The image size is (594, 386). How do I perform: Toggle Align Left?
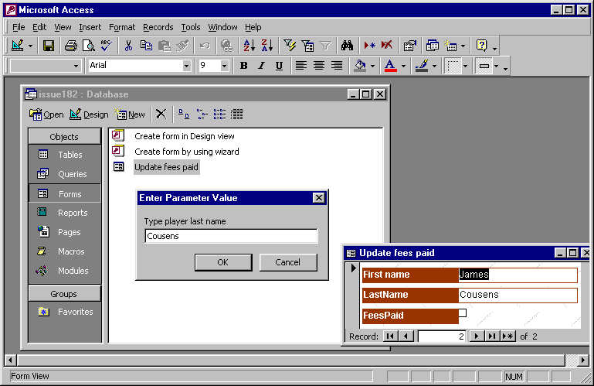point(300,66)
